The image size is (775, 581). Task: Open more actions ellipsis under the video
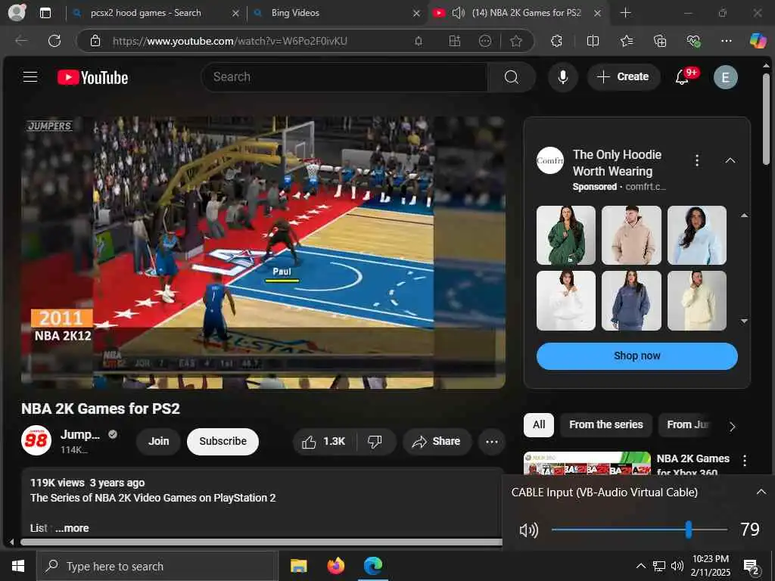491,441
